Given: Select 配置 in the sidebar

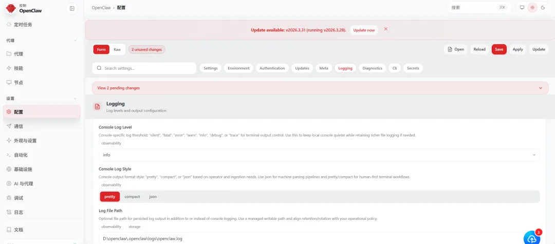Looking at the screenshot, I should (42, 112).
